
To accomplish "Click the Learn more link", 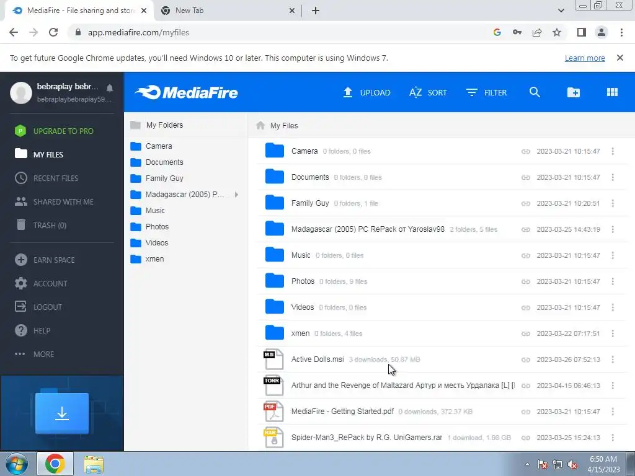I will [585, 58].
